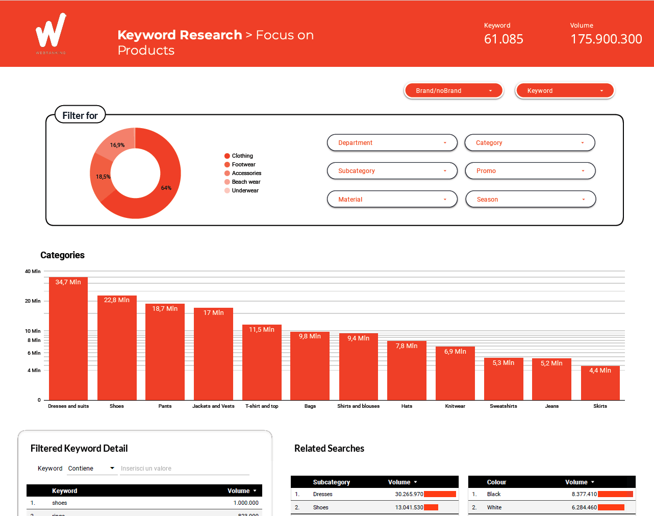
Task: Select the 64% Clothing slice of the donut
Action: pyautogui.click(x=167, y=188)
